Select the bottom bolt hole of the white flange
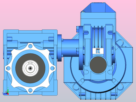 [30, 90]
